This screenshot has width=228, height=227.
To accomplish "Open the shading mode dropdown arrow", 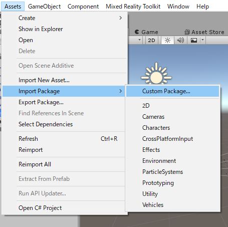I will pyautogui.click(x=139, y=40).
